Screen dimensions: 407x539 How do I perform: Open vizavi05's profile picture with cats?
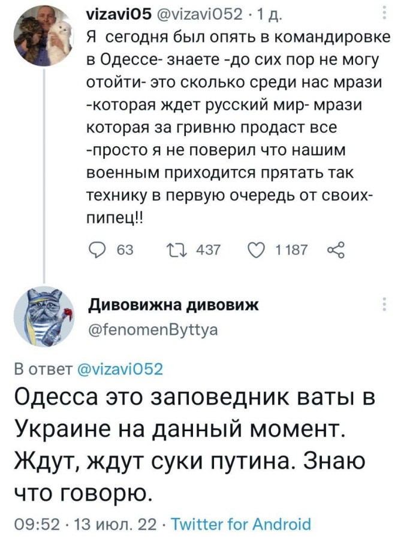(x=44, y=37)
